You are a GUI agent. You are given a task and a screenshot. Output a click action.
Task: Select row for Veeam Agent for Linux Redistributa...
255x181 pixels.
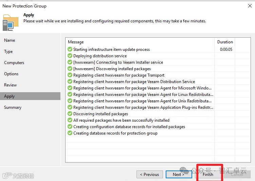pyautogui.click(x=143, y=95)
